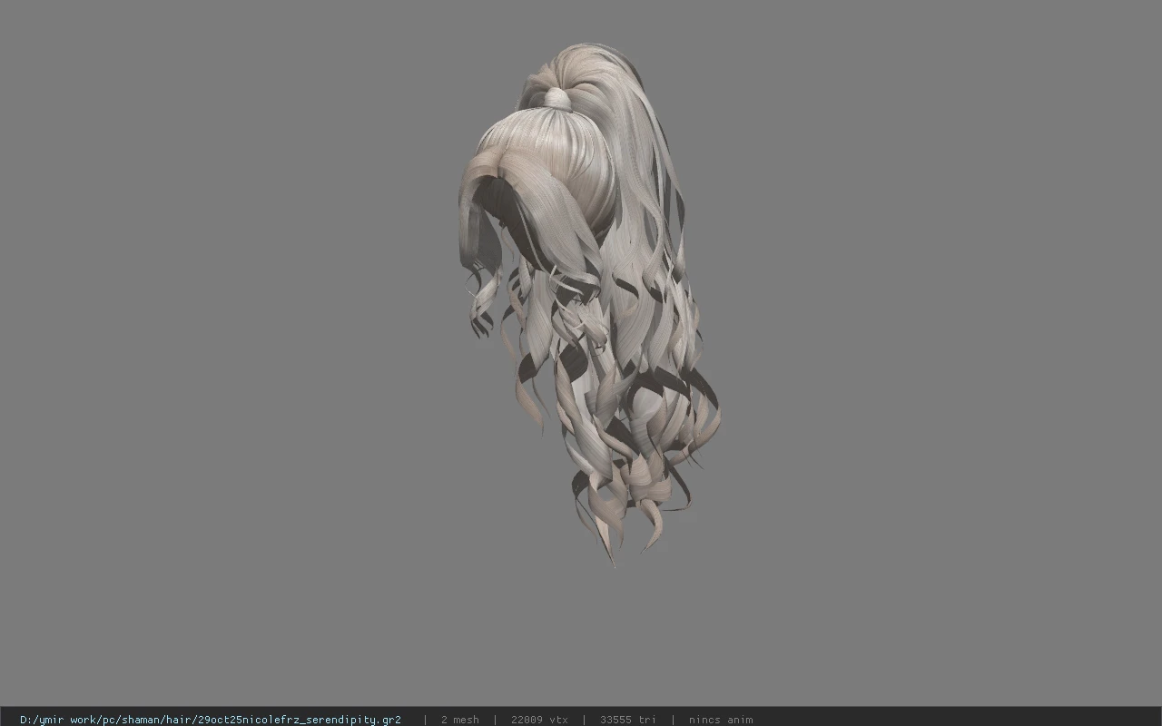The image size is (1162, 726).
Task: Click the "22009 vtx" vertex count
Action: click(539, 720)
